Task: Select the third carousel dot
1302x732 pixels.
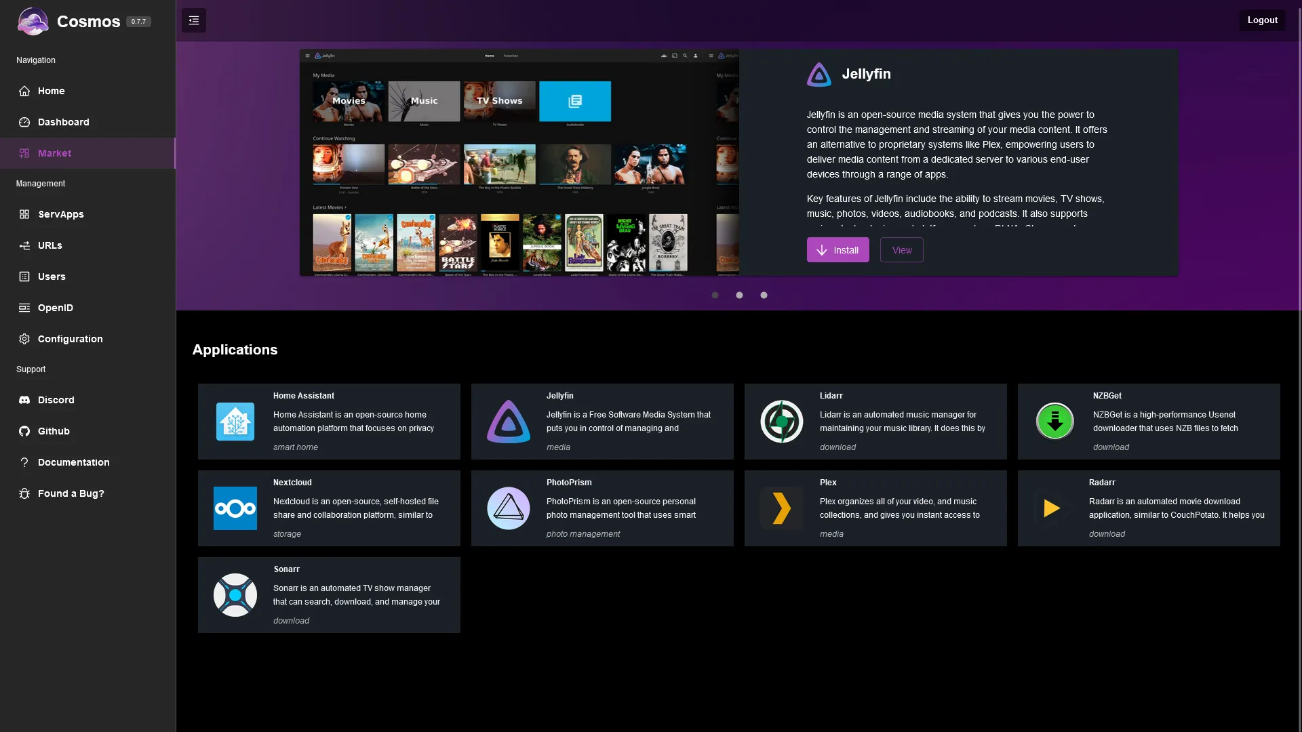Action: coord(764,295)
